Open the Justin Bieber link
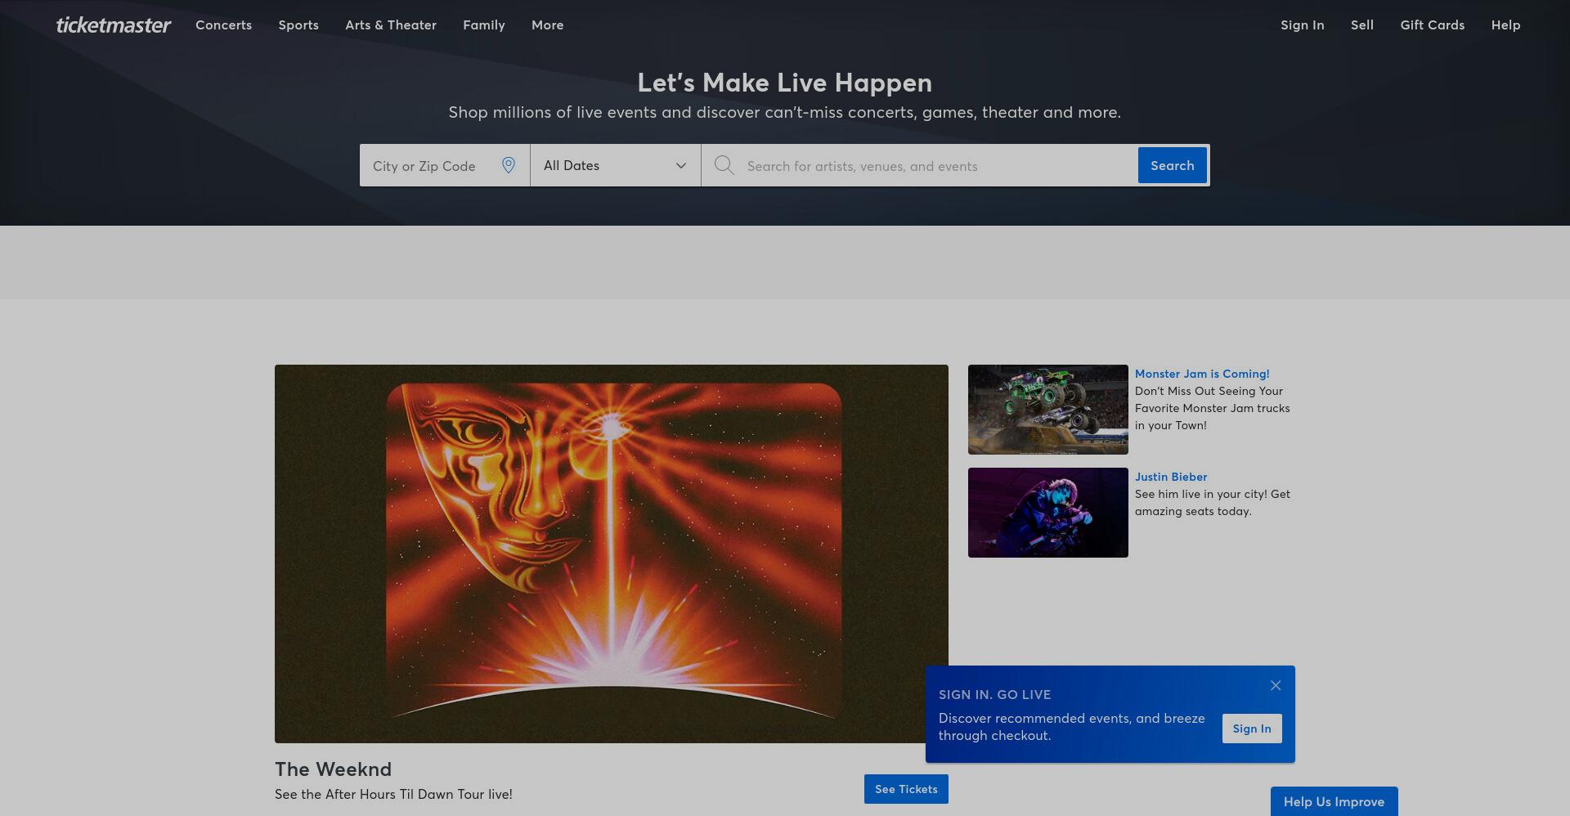This screenshot has width=1570, height=816. click(1171, 477)
